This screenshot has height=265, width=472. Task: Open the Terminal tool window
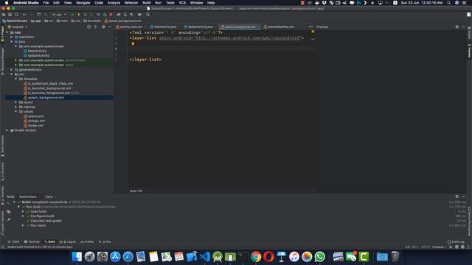pyautogui.click(x=32, y=242)
